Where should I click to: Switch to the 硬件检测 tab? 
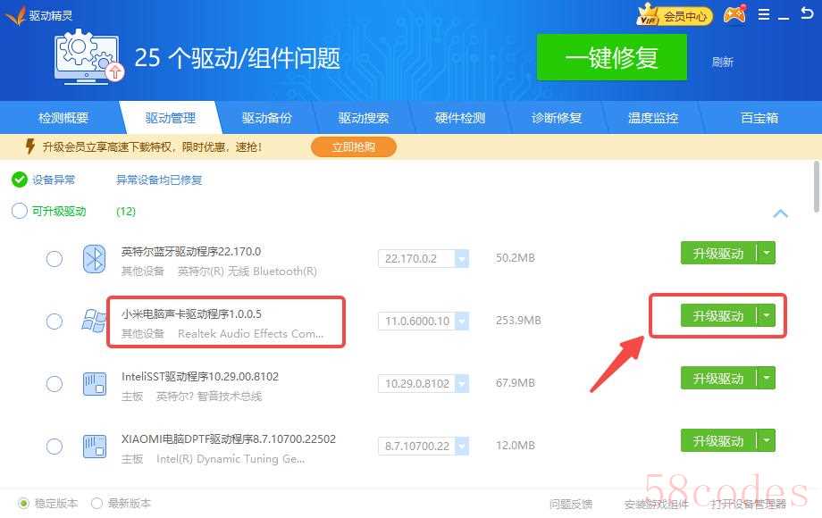pos(460,118)
